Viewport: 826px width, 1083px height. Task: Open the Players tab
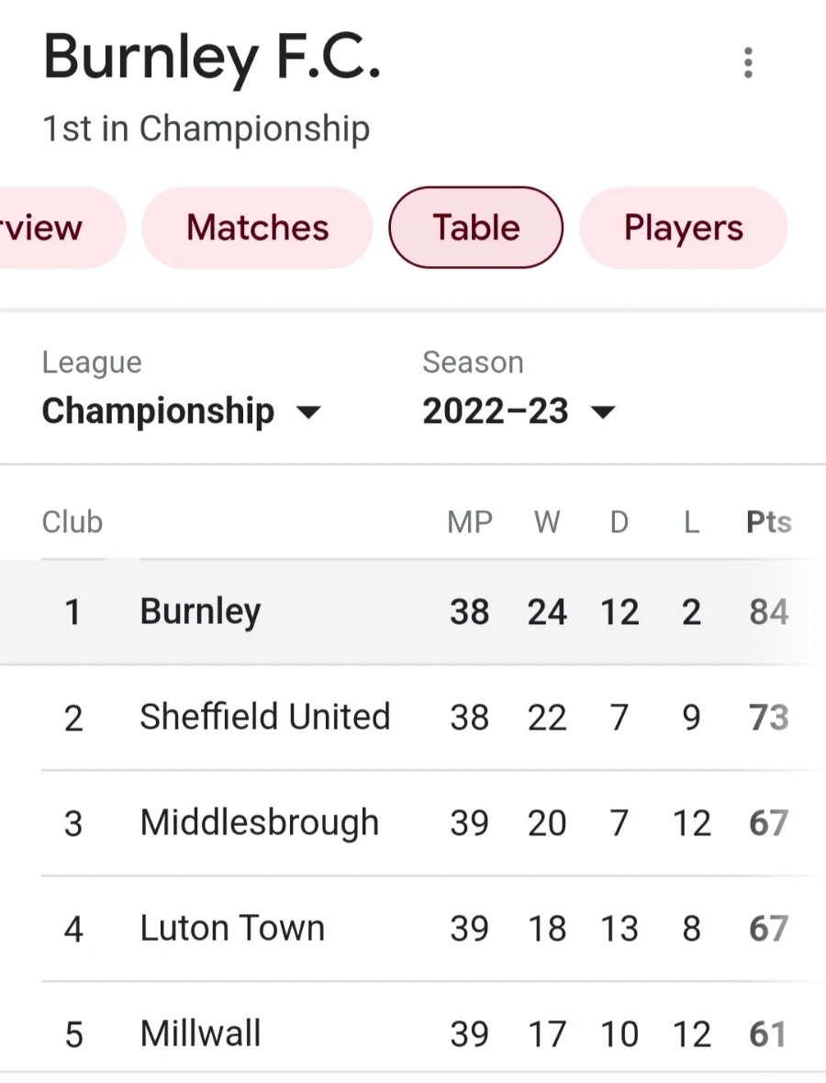[683, 228]
